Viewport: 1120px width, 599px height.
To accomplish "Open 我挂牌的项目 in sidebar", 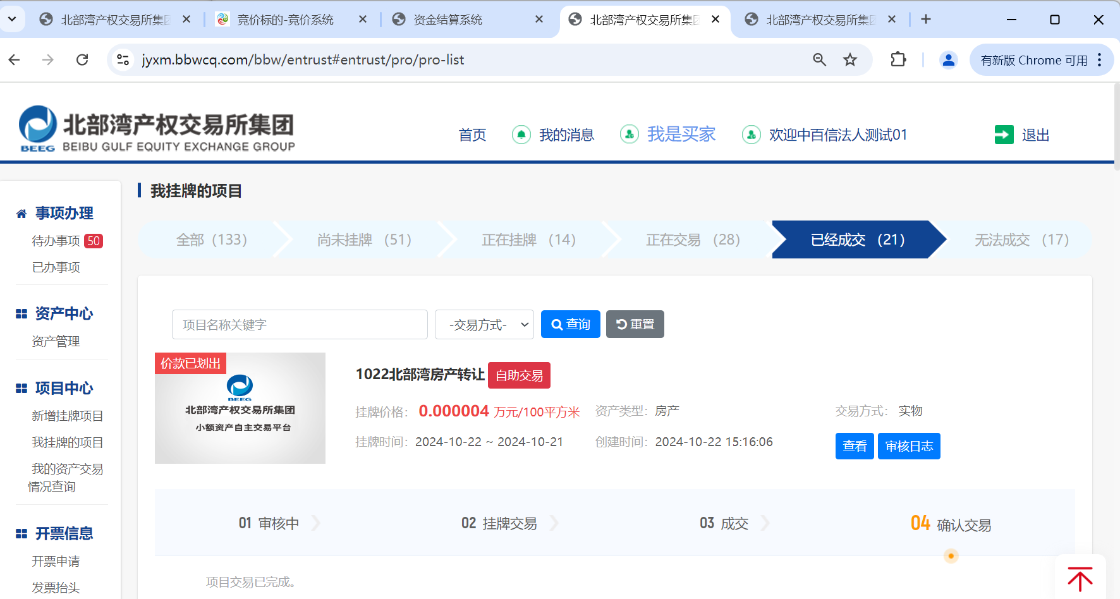I will (67, 442).
